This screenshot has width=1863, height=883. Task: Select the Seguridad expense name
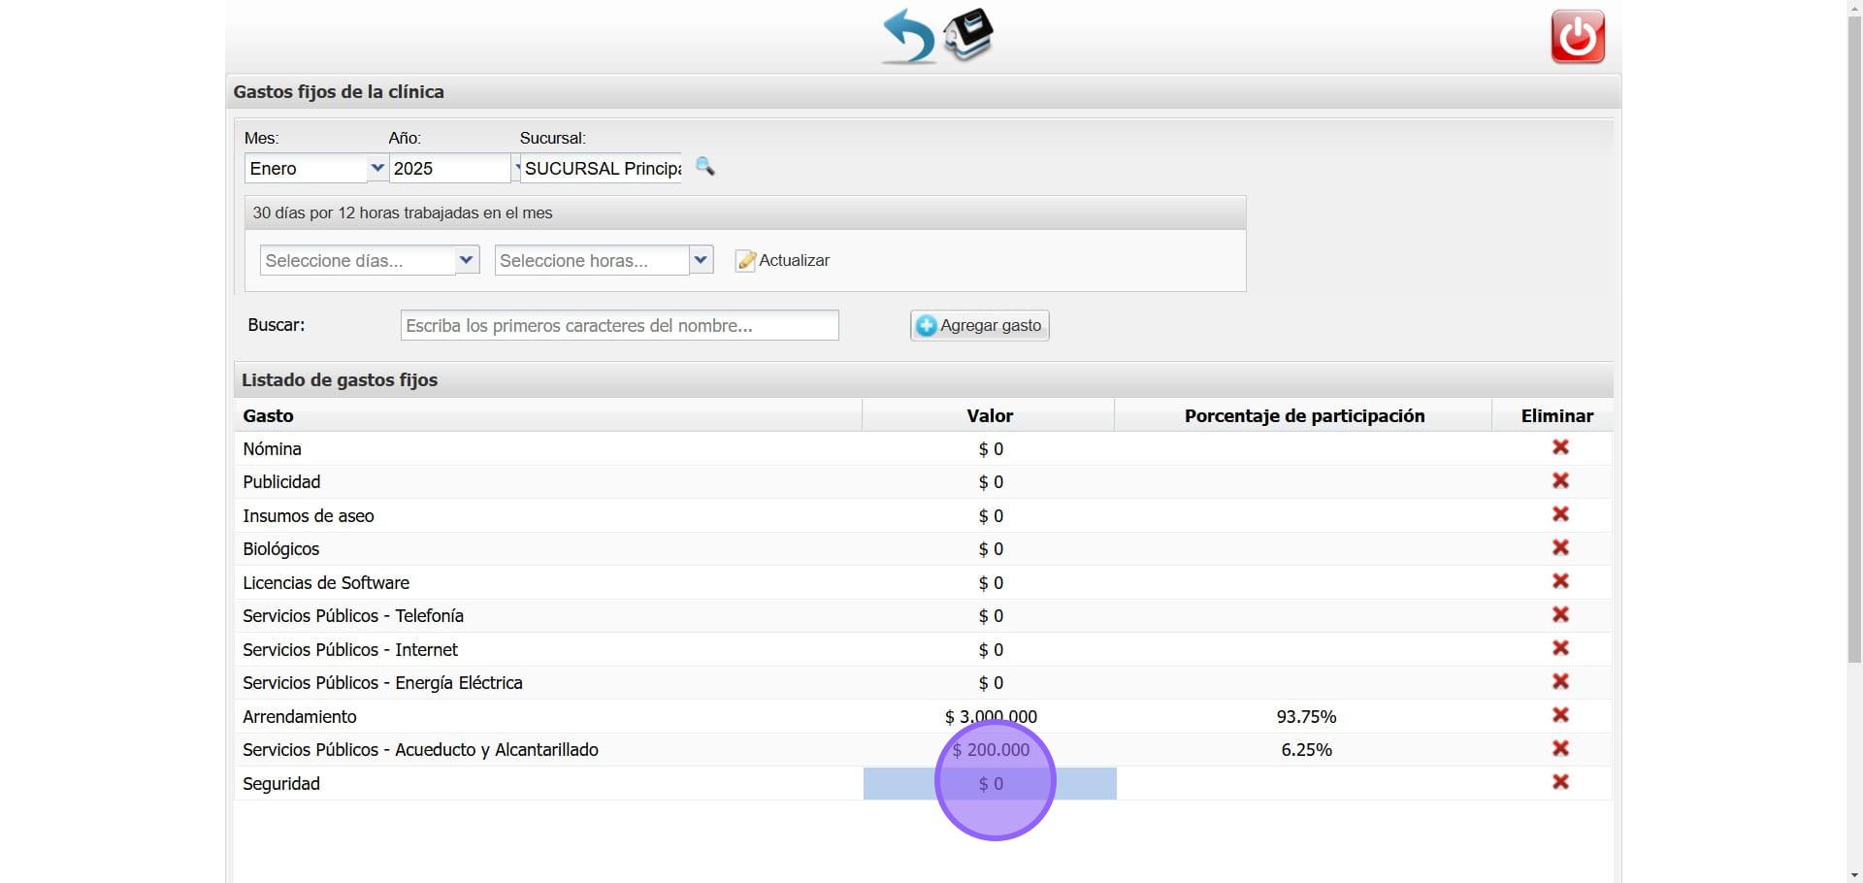281,783
